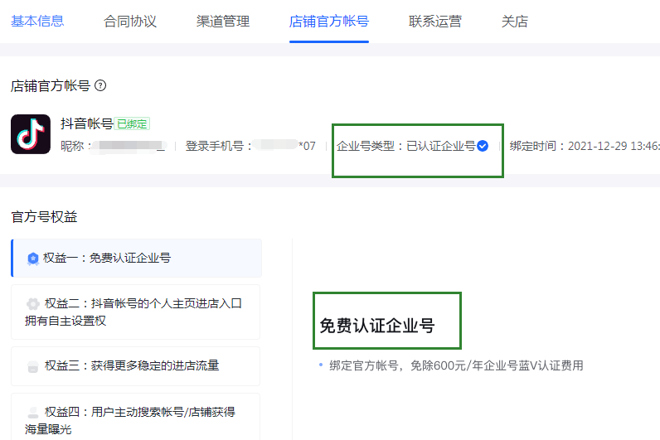
Task: Click the help question-mark icon beside 店铺官方帐号
Action: [100, 85]
